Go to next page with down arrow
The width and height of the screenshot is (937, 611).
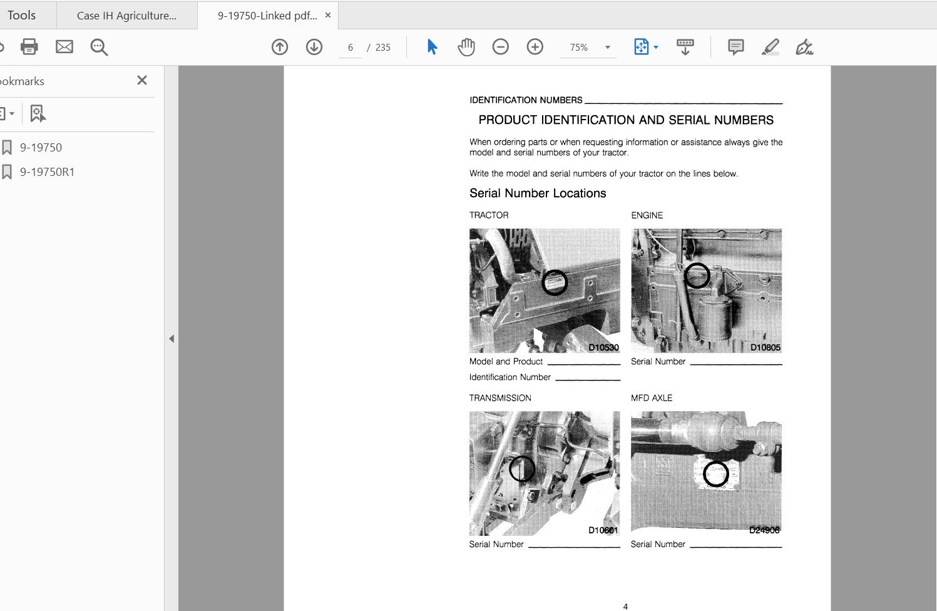[314, 47]
